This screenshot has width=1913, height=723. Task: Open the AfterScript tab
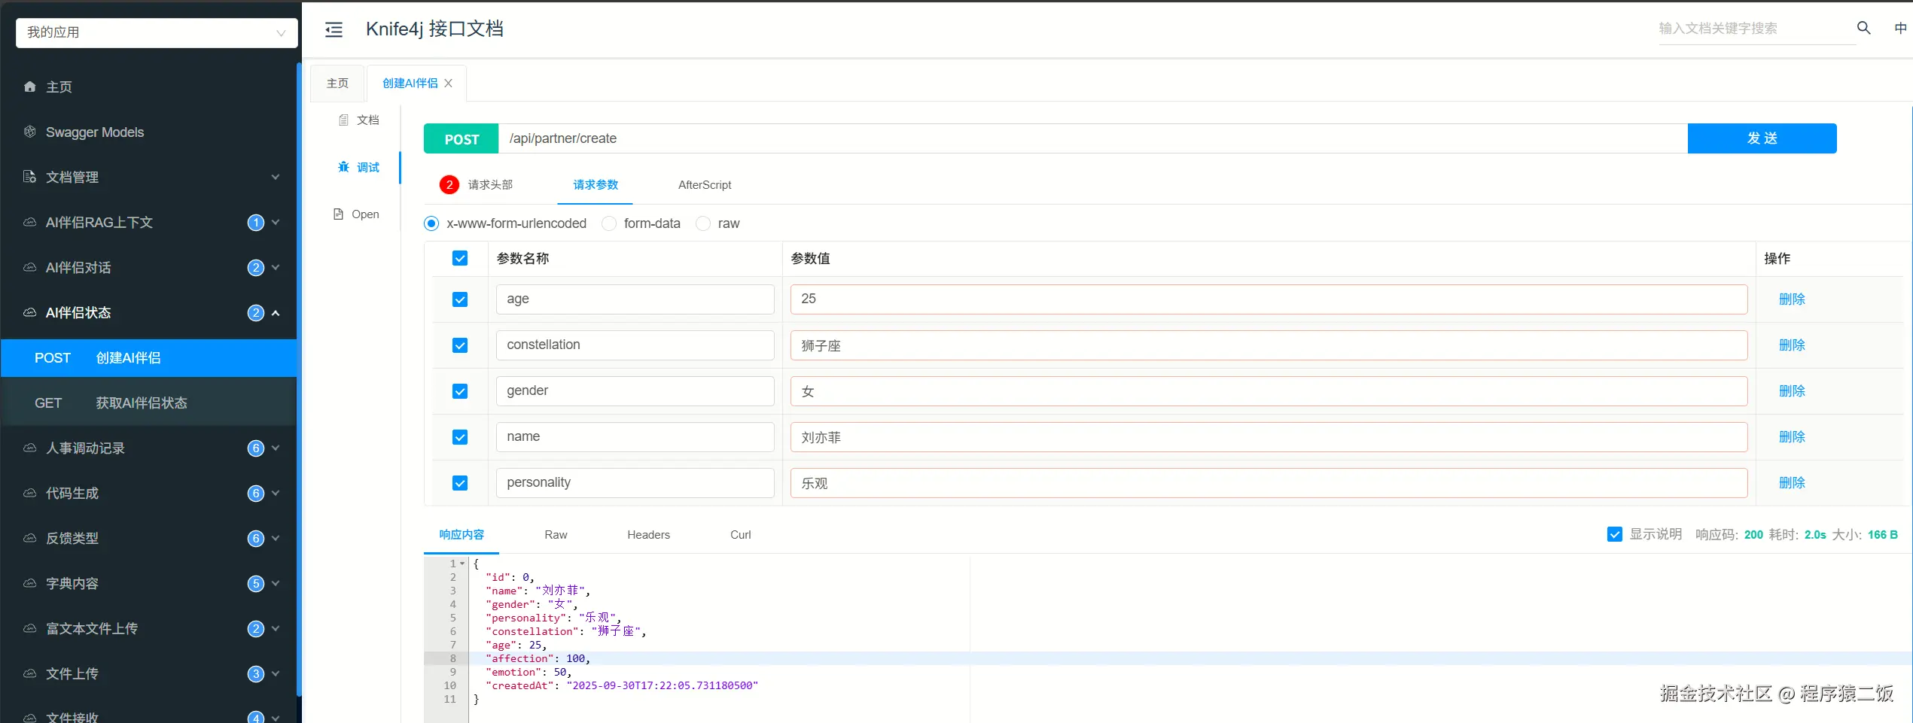pos(705,185)
